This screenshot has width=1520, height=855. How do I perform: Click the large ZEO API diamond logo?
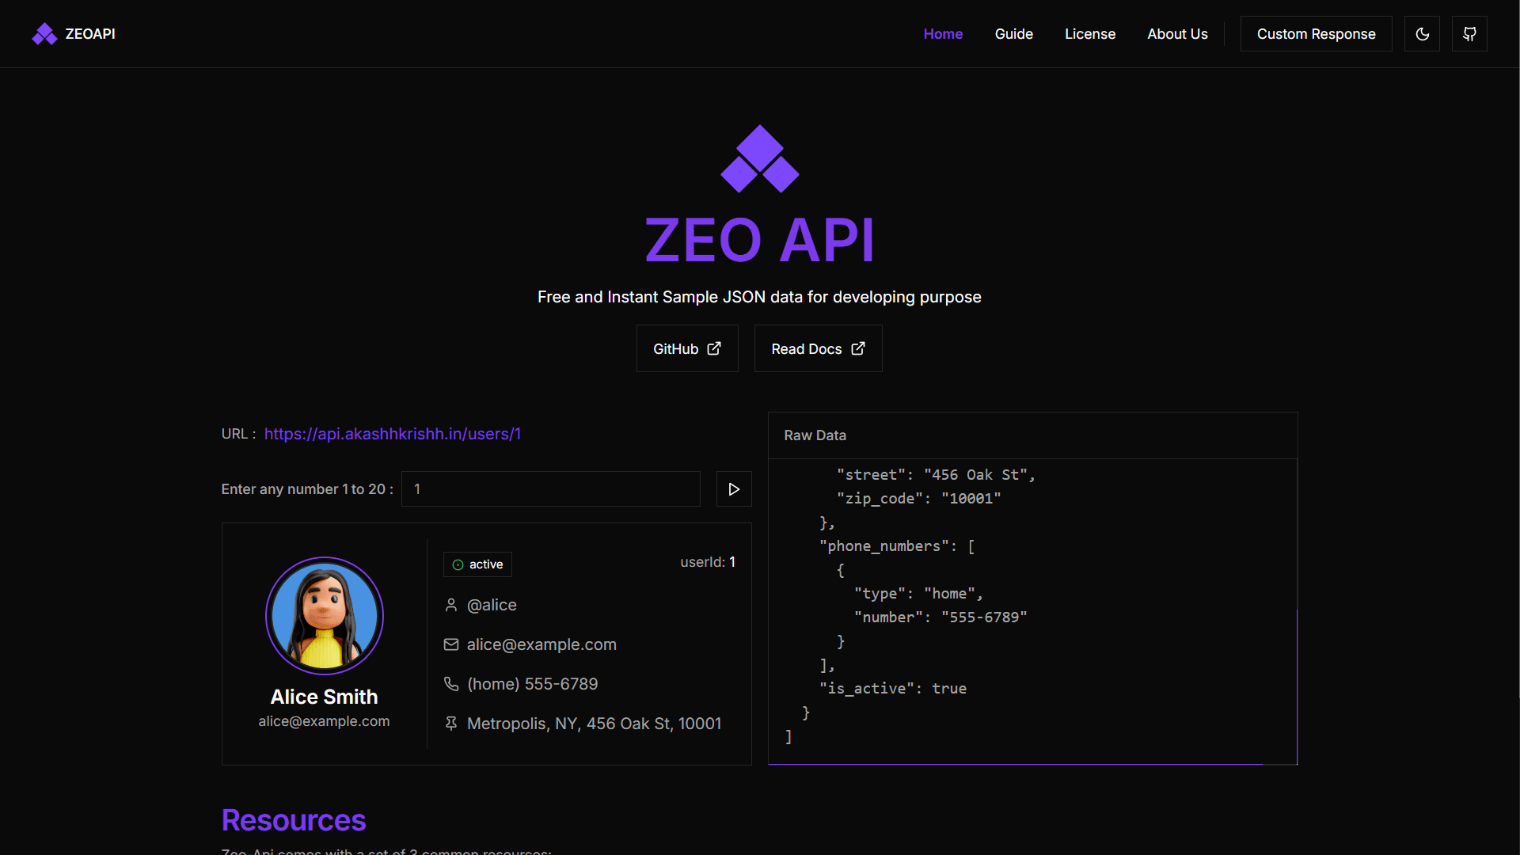tap(759, 159)
